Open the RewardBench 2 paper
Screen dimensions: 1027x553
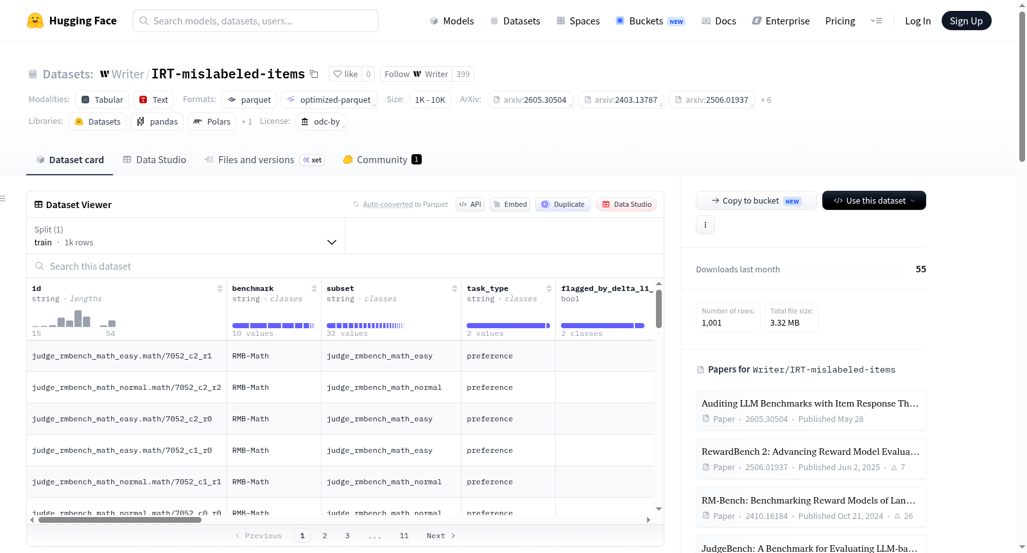811,459
